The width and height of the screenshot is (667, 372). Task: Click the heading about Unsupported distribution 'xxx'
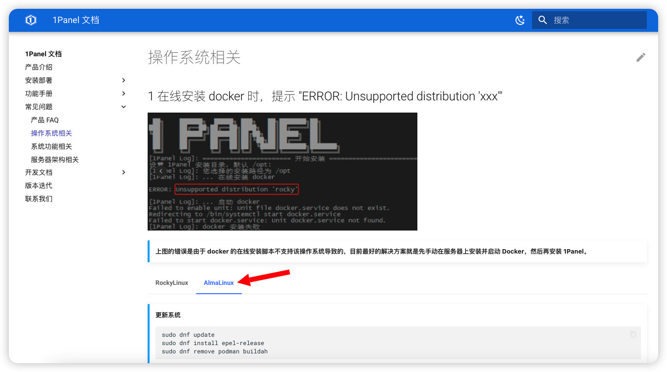(x=325, y=96)
